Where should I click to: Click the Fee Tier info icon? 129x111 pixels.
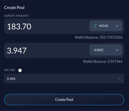click(20, 70)
